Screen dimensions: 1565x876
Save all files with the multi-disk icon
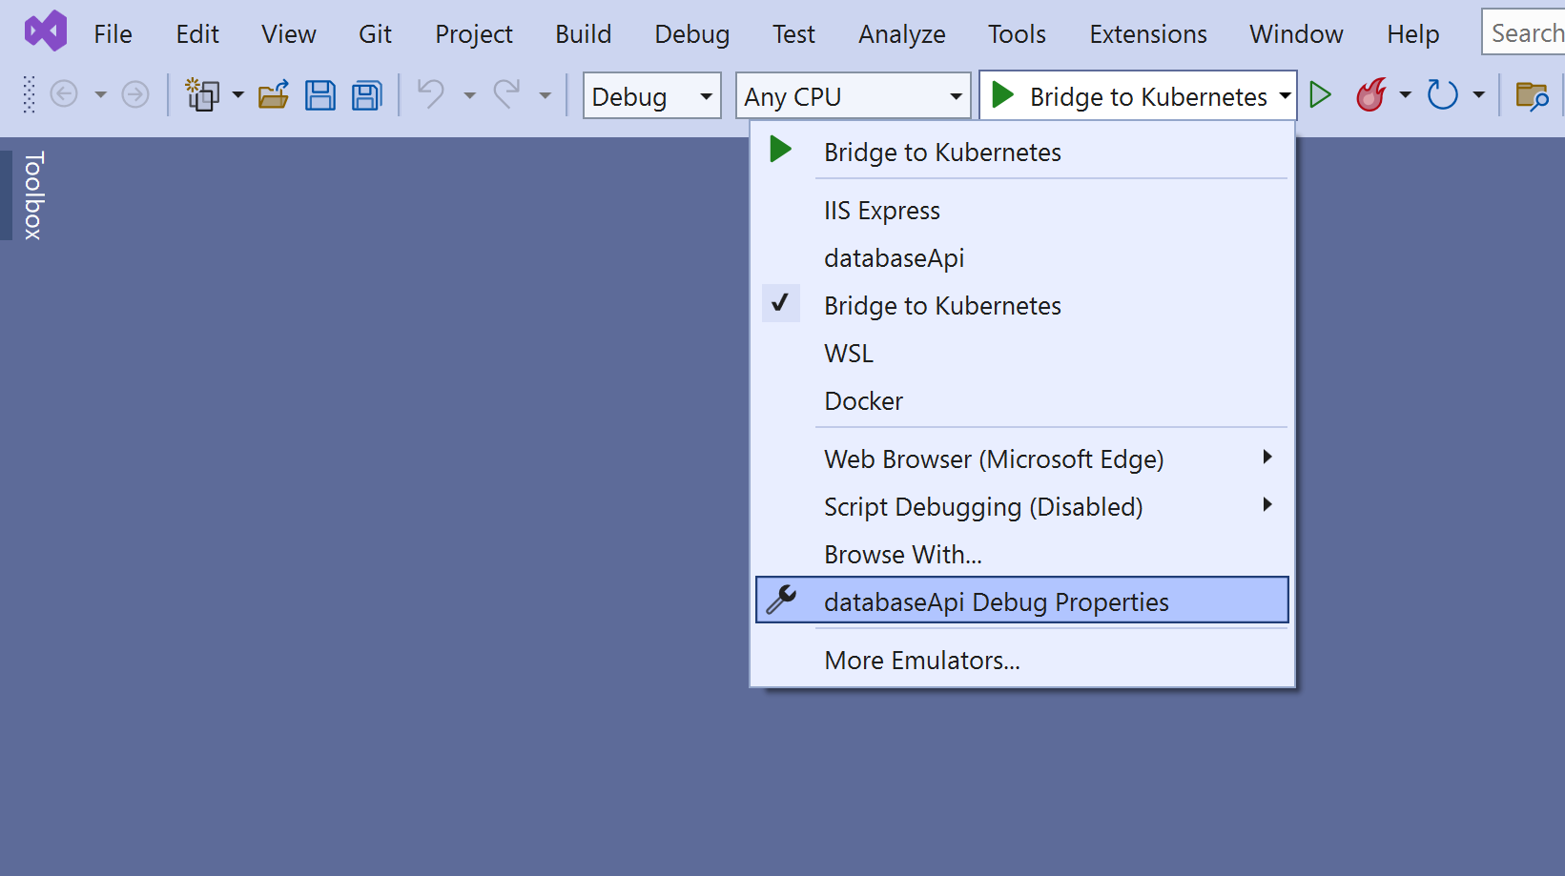(366, 95)
